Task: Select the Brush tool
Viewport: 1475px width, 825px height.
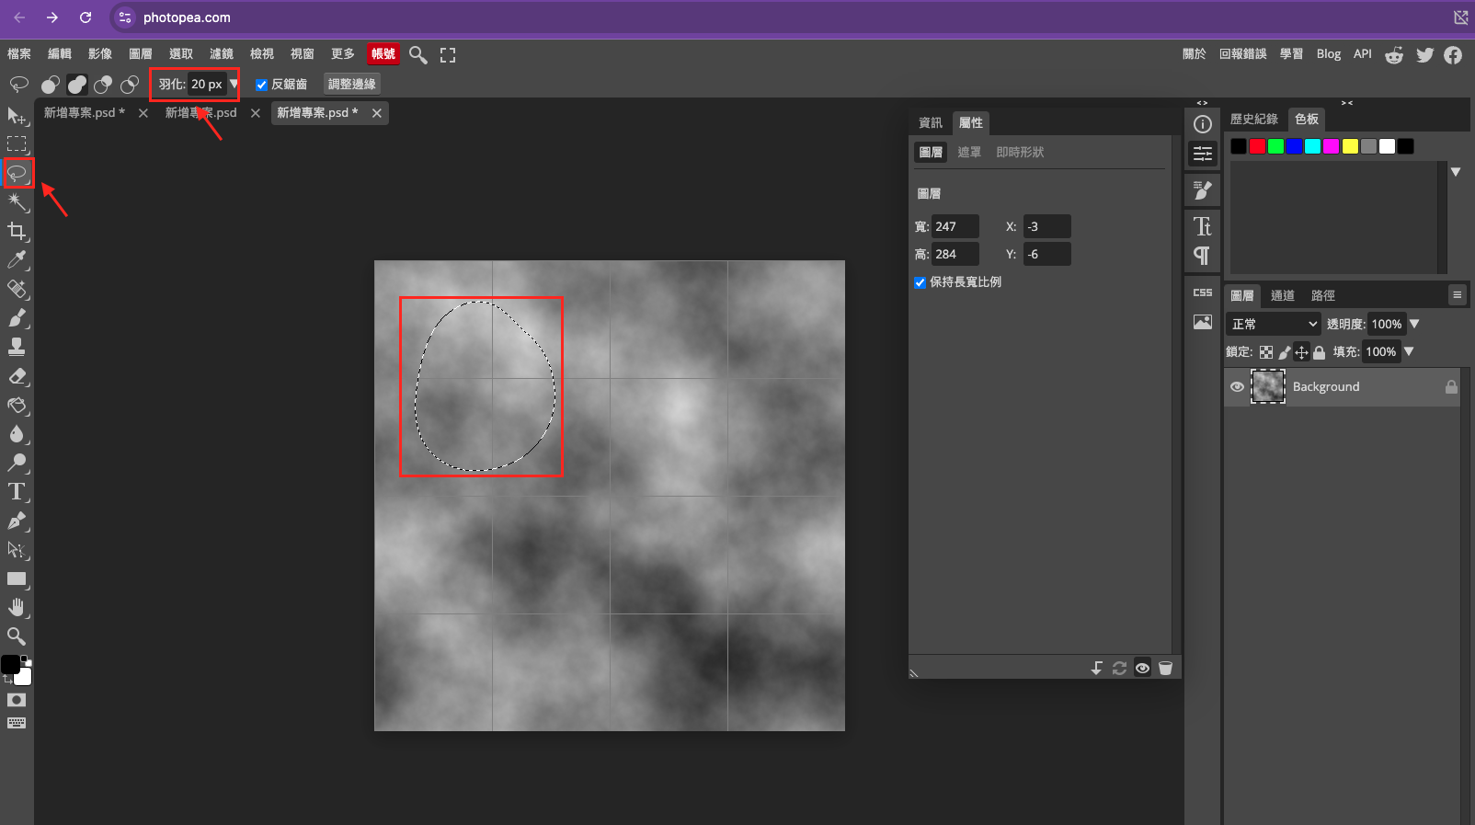Action: click(17, 317)
